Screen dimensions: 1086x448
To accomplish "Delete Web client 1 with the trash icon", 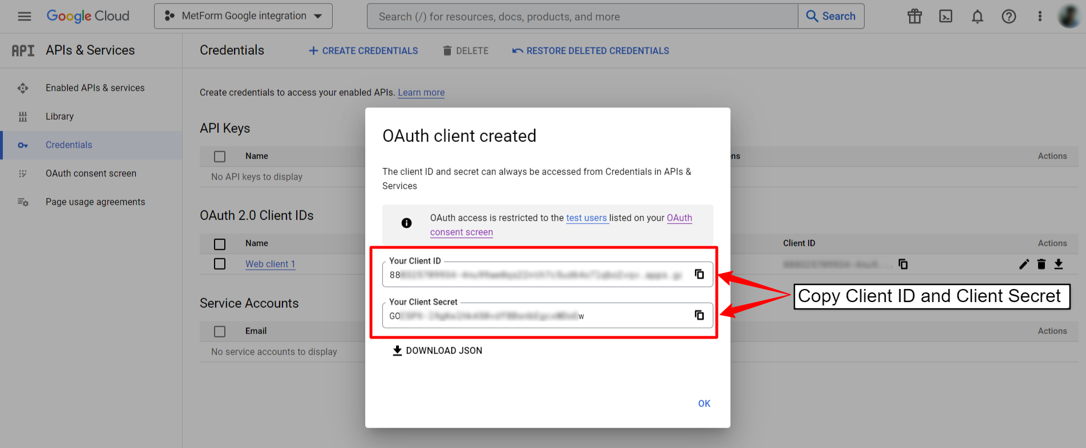I will (1041, 264).
